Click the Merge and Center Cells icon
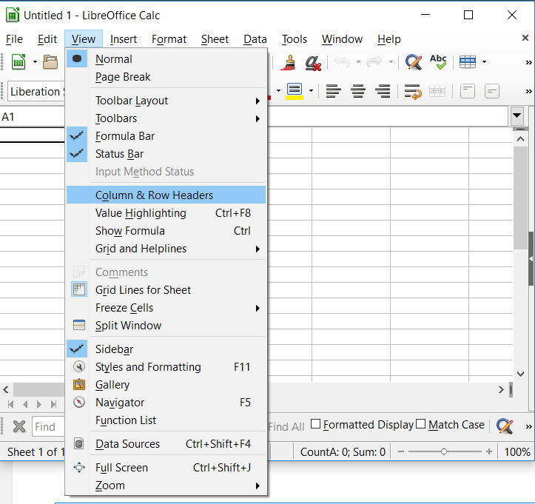The width and height of the screenshot is (535, 504). [437, 92]
